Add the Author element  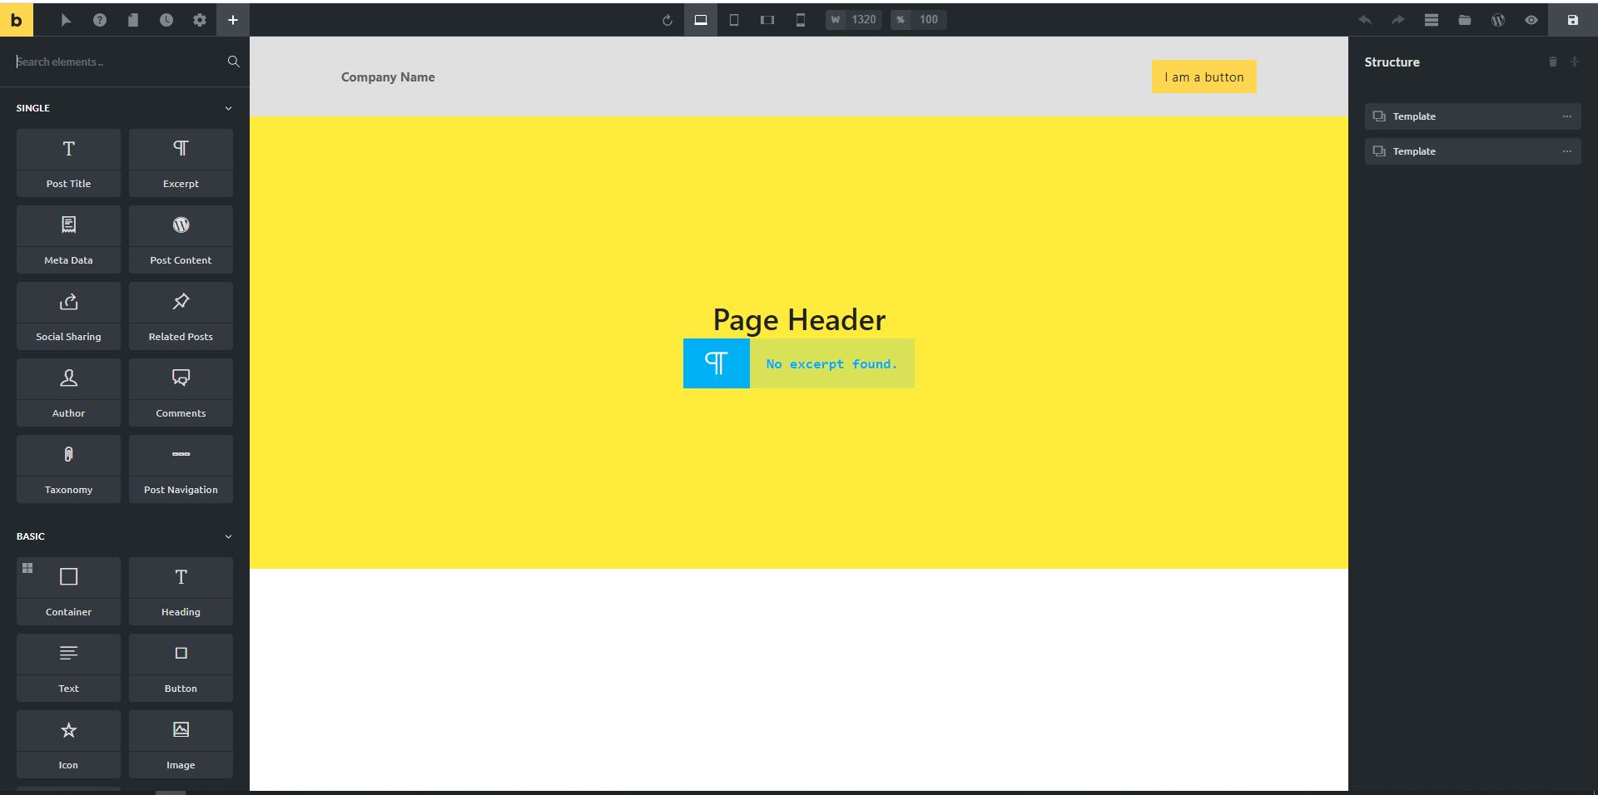(x=68, y=393)
